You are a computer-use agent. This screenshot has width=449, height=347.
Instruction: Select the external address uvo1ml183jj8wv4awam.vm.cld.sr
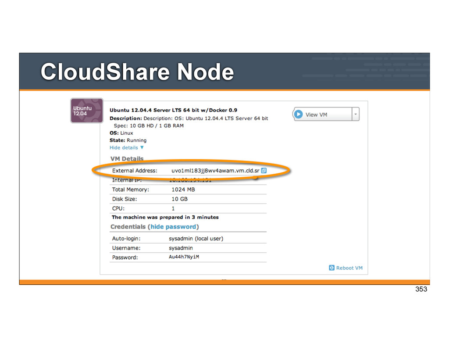pos(215,171)
